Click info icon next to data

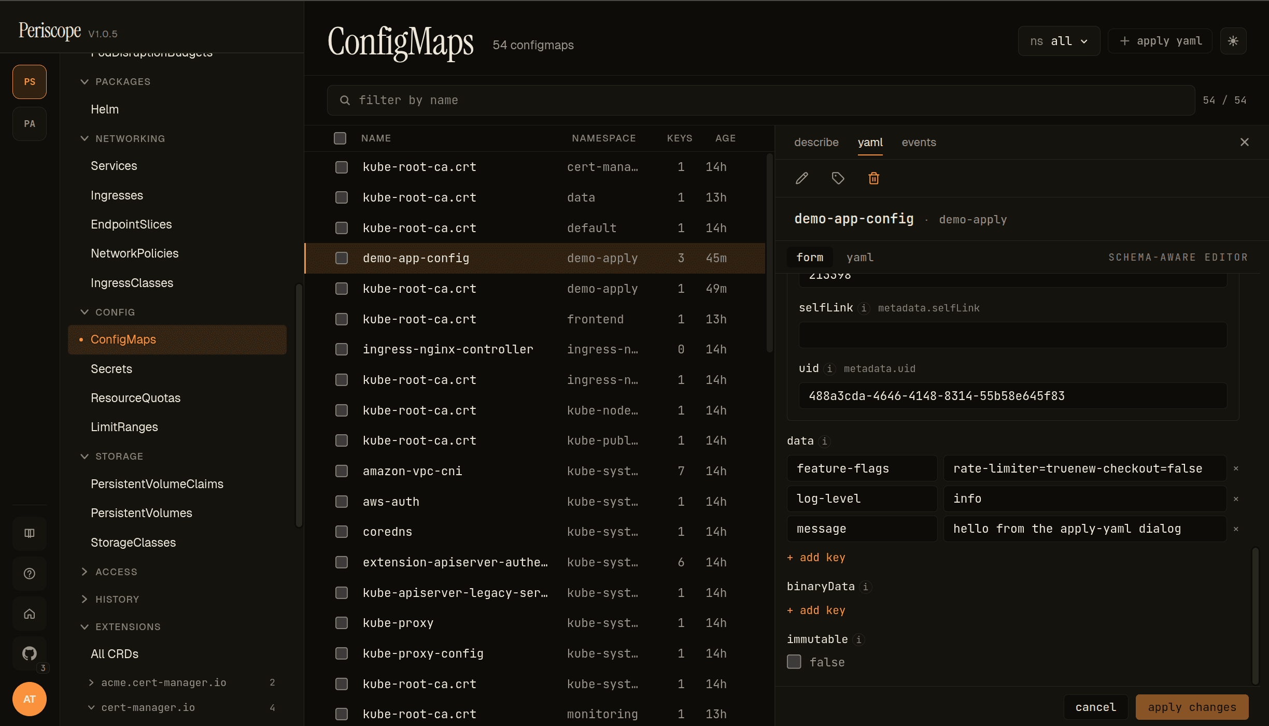824,442
